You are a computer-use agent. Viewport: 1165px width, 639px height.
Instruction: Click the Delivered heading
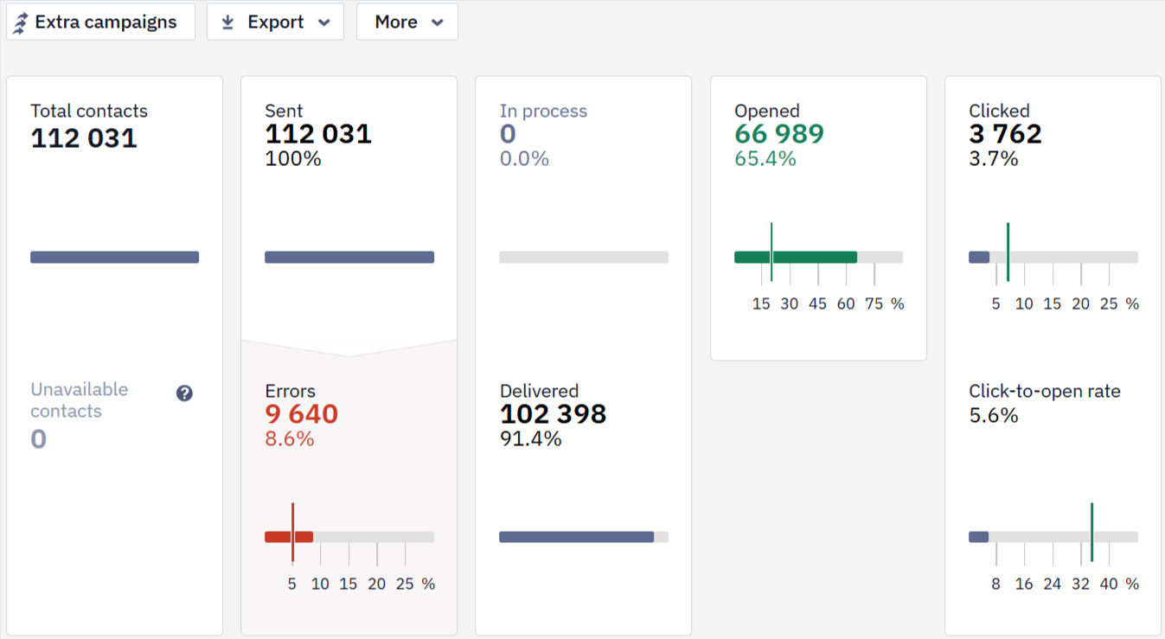tap(539, 391)
